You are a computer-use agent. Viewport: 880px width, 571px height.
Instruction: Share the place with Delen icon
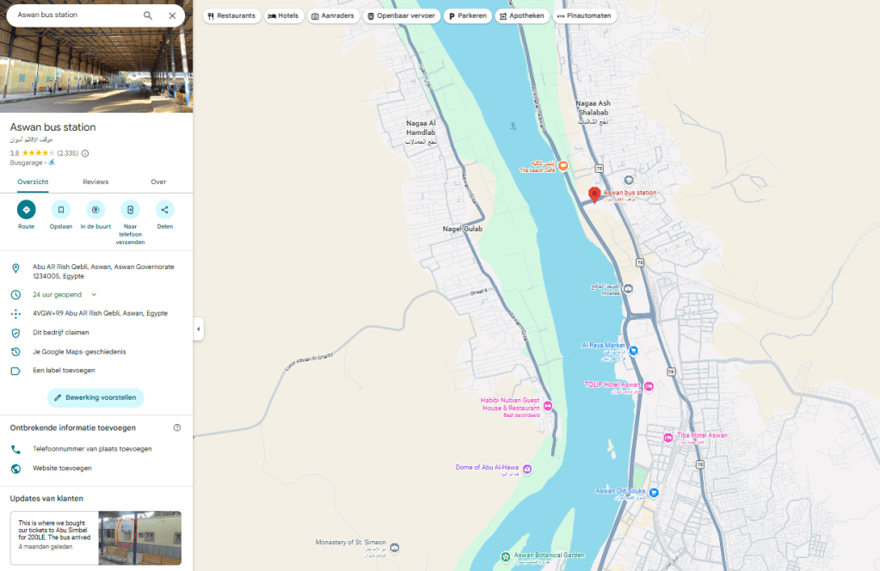click(x=164, y=209)
